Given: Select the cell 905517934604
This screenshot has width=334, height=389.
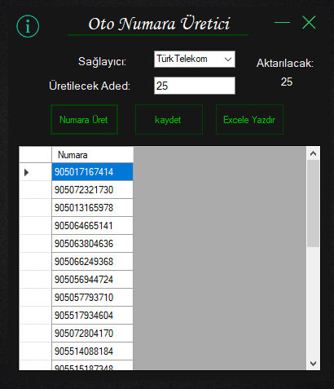Looking at the screenshot, I should [x=92, y=316].
